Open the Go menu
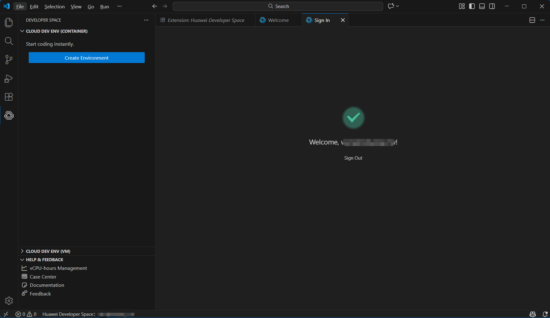550x318 pixels. [91, 6]
